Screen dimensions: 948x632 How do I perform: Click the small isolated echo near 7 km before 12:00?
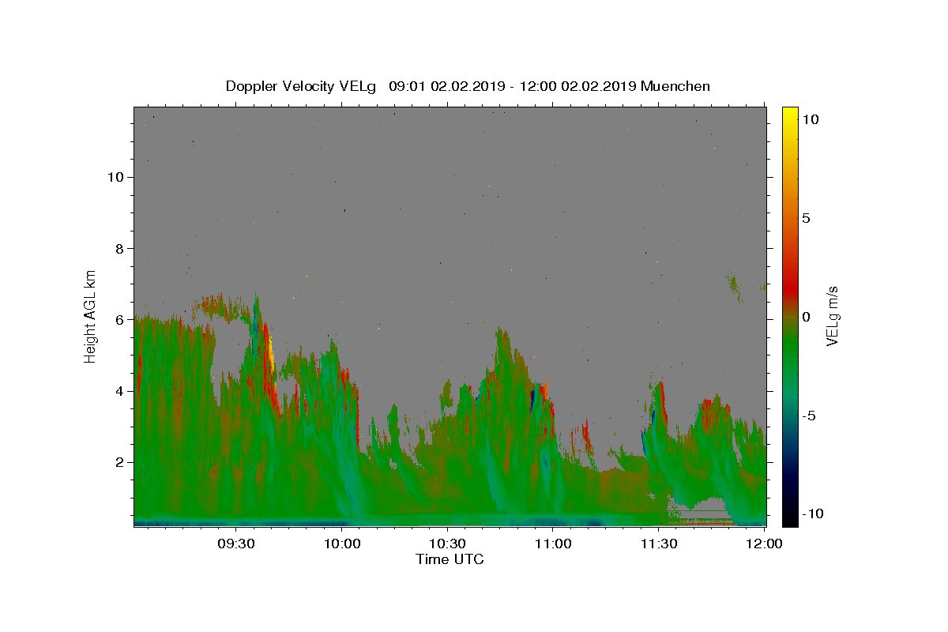734,286
